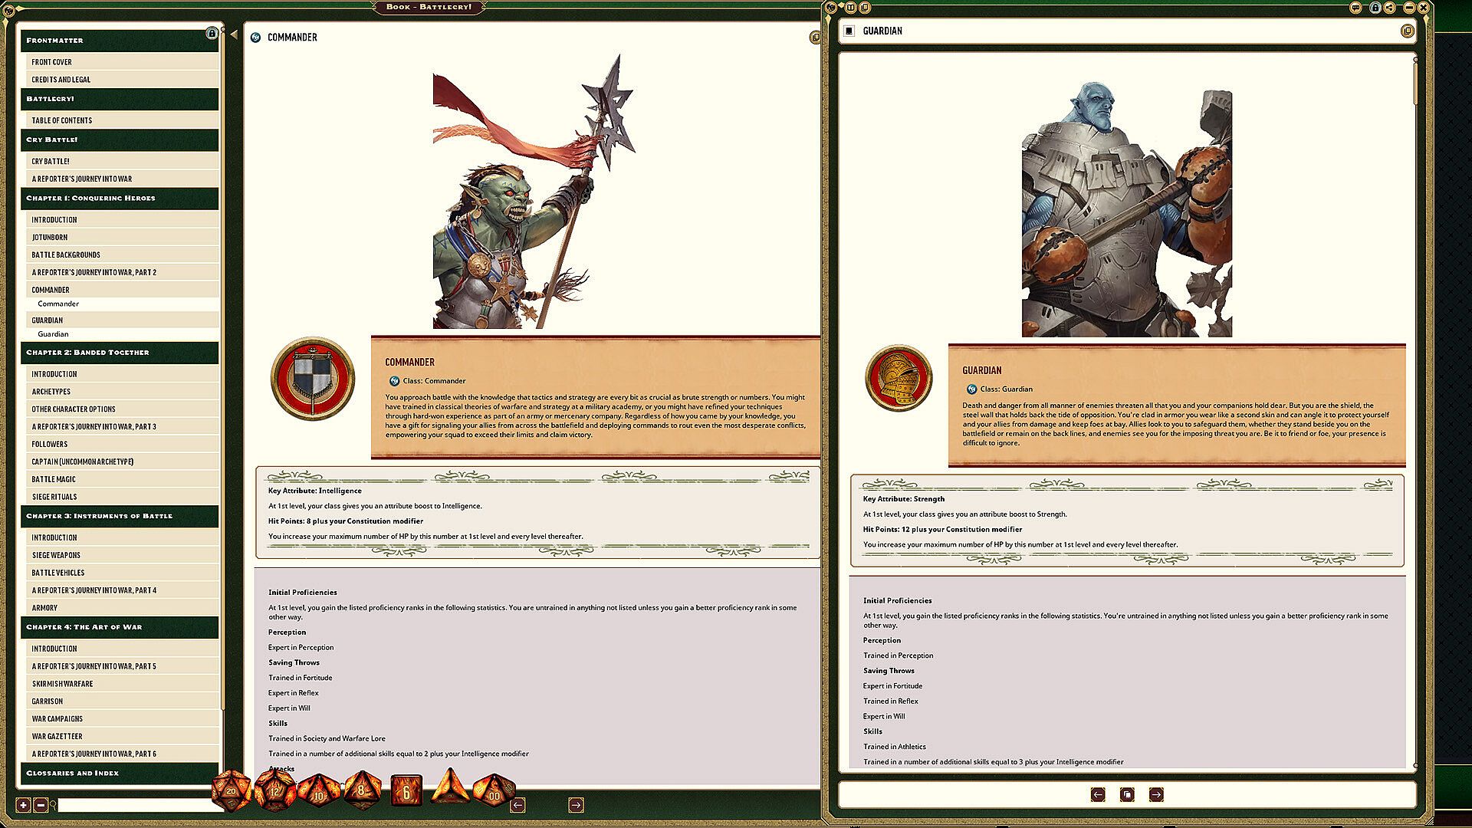Roll the d20 die
The image size is (1472, 828).
point(230,790)
